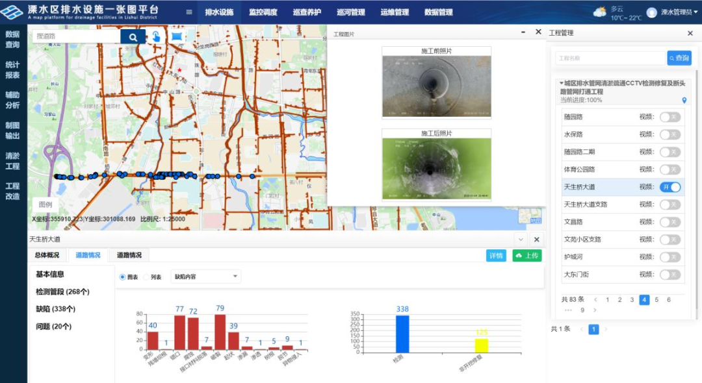Select the hand pointer map tool

coord(156,36)
